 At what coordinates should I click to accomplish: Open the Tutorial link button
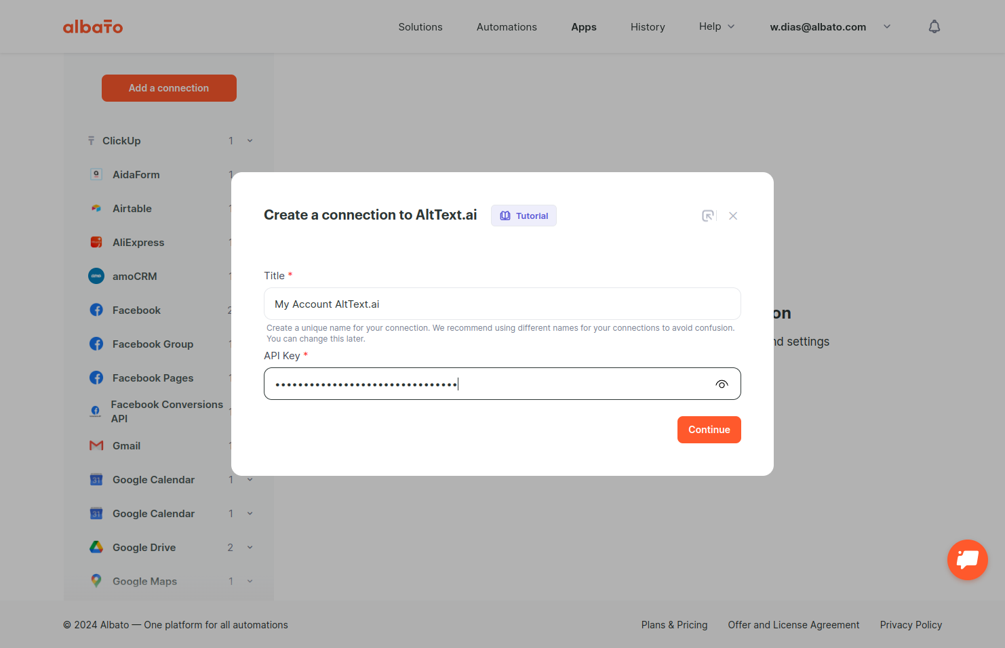pos(524,216)
